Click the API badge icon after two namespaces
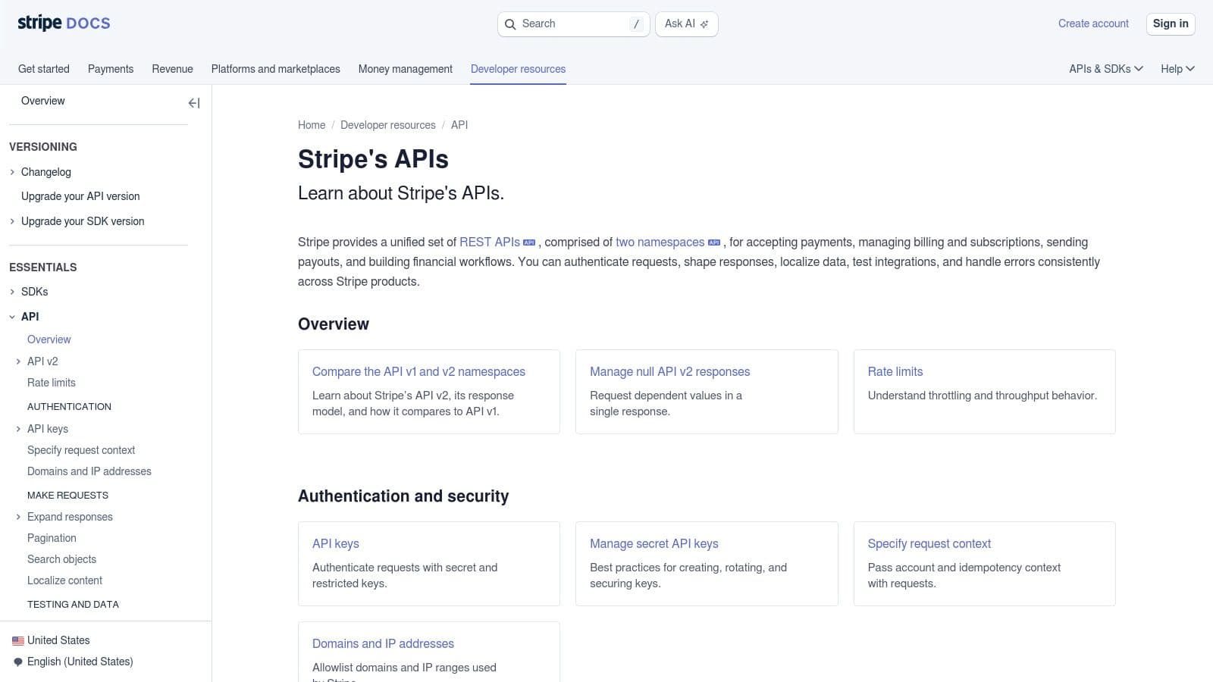 (x=714, y=242)
